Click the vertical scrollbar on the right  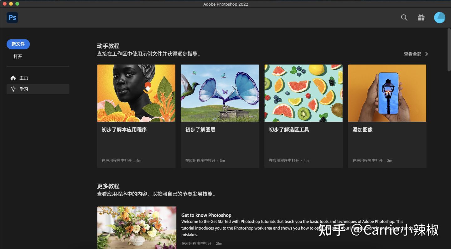click(x=449, y=50)
